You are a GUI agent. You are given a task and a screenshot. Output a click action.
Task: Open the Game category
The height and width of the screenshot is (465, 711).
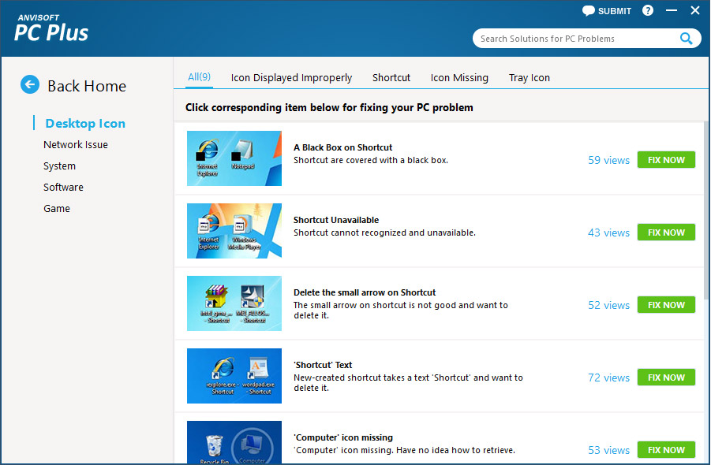(57, 208)
